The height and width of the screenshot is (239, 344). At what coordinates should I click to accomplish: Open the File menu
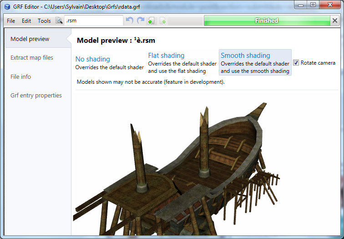(x=11, y=21)
